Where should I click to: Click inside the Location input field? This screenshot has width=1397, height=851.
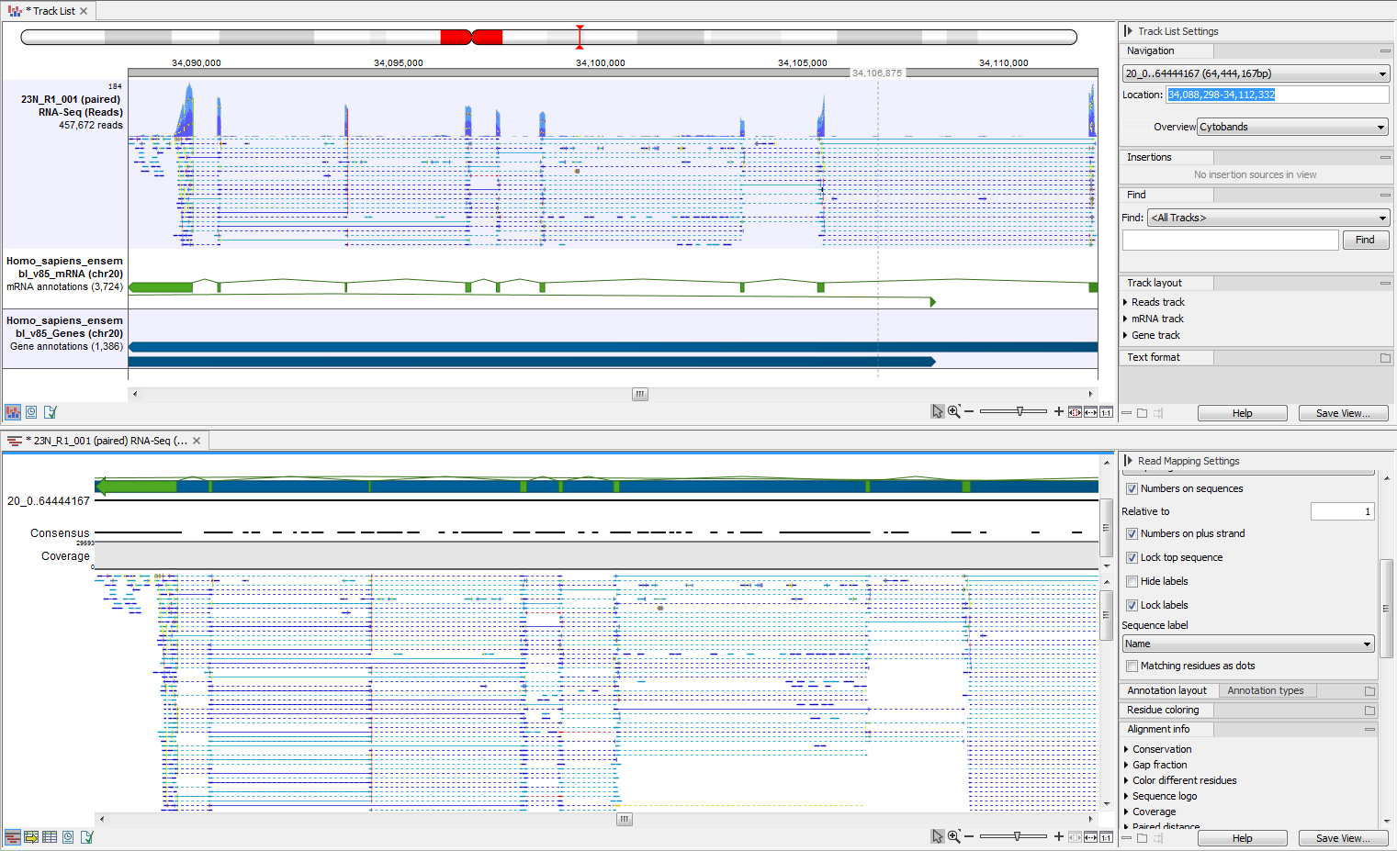(x=1277, y=94)
